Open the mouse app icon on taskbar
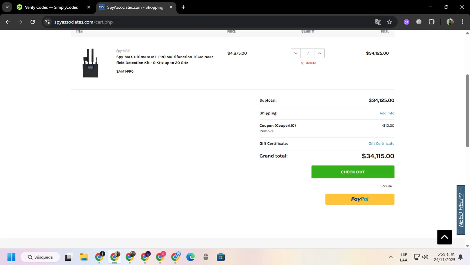The height and width of the screenshot is (265, 470). [x=206, y=257]
